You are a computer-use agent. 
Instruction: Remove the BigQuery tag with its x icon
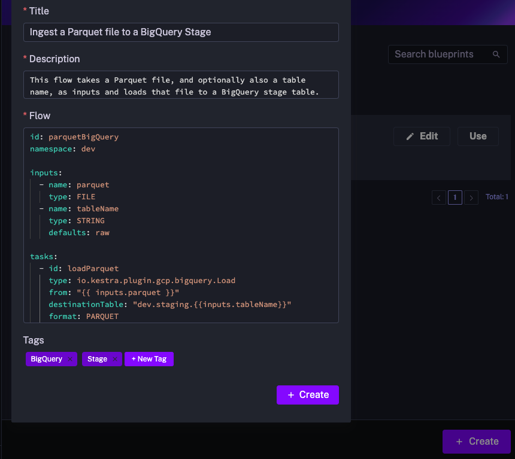pyautogui.click(x=70, y=359)
